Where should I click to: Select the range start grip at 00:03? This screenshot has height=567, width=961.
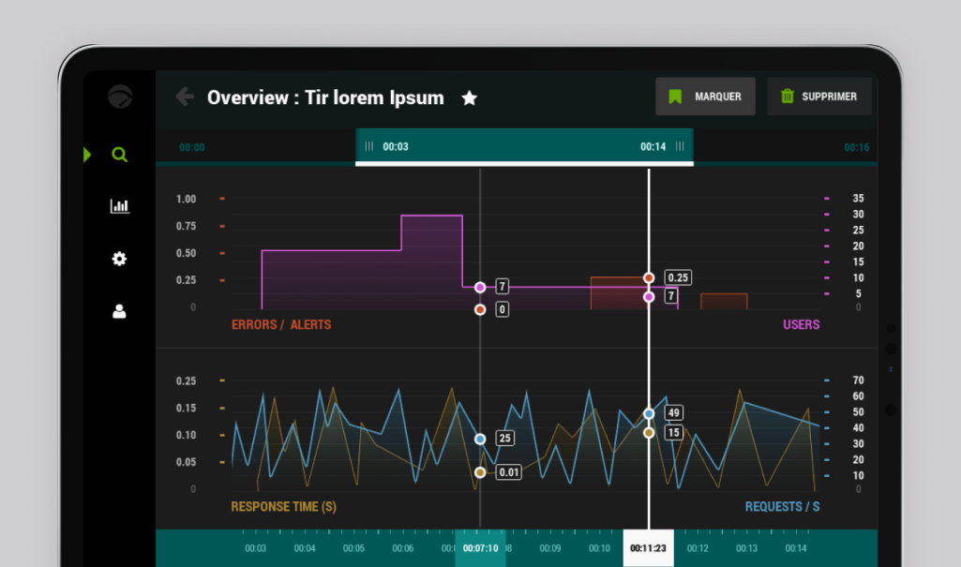pos(370,147)
